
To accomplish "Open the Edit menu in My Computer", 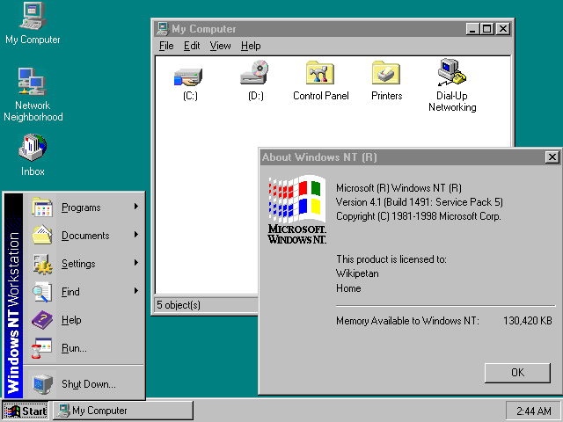I will point(192,46).
